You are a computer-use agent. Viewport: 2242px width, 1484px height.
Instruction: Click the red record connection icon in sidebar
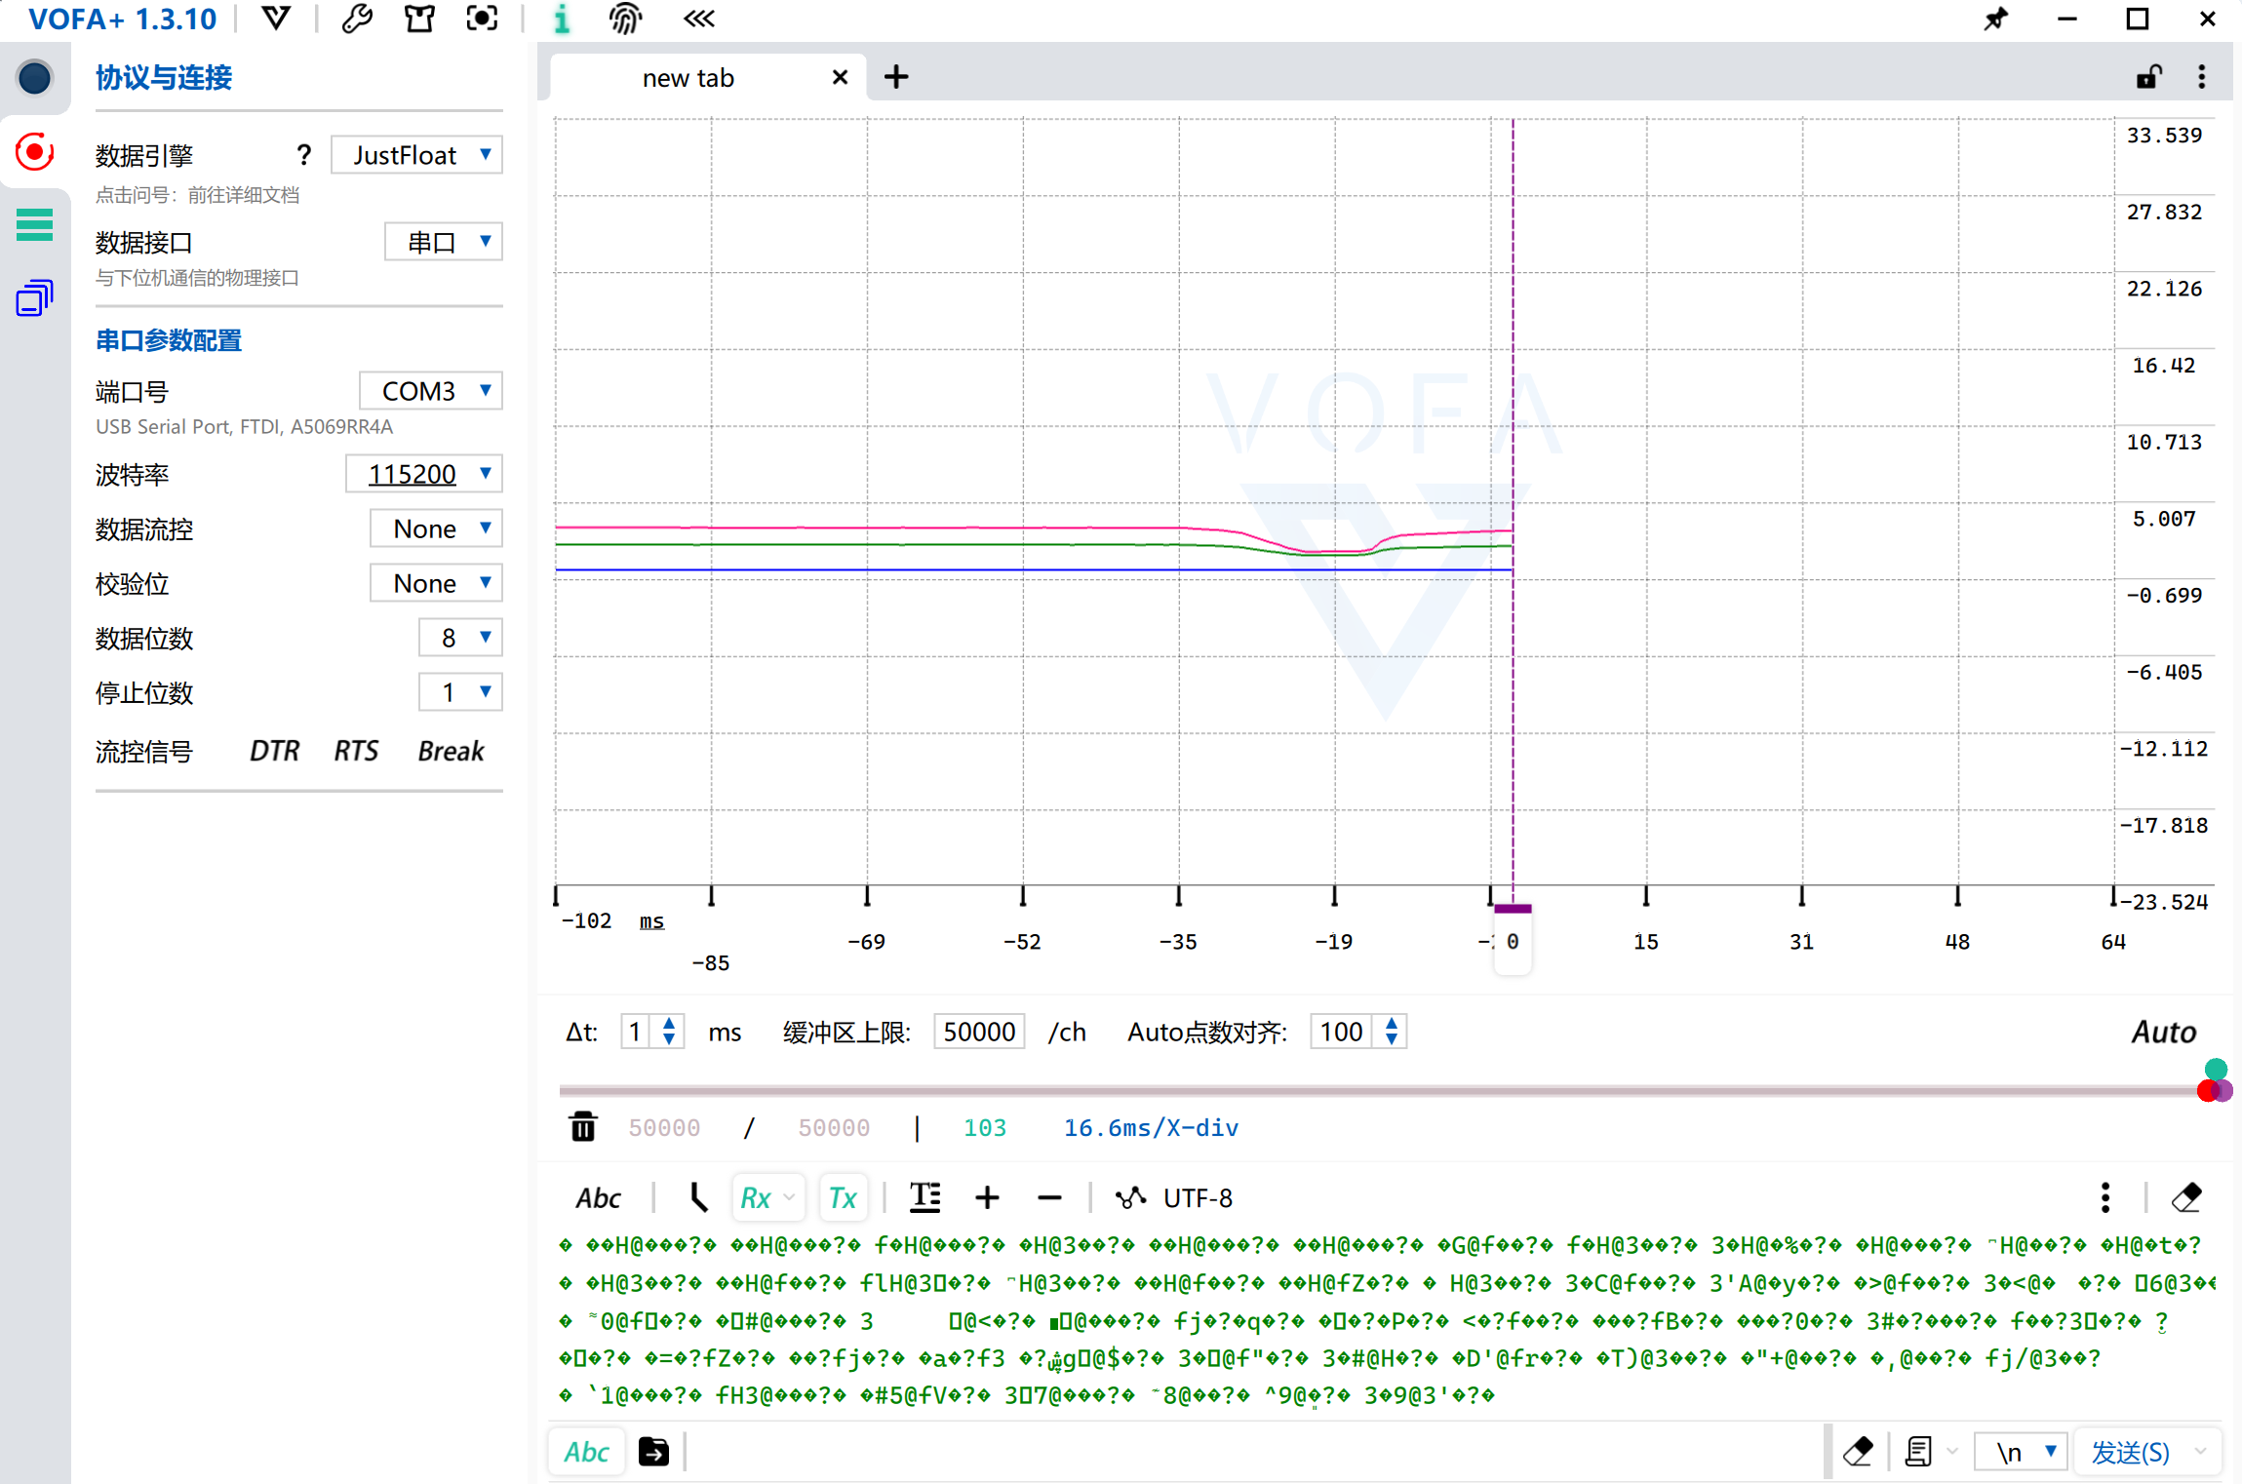tap(34, 152)
